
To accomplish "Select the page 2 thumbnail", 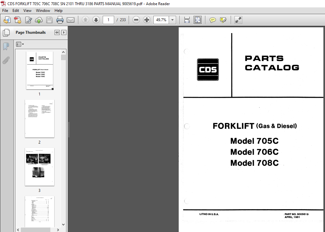I will click(x=39, y=119).
